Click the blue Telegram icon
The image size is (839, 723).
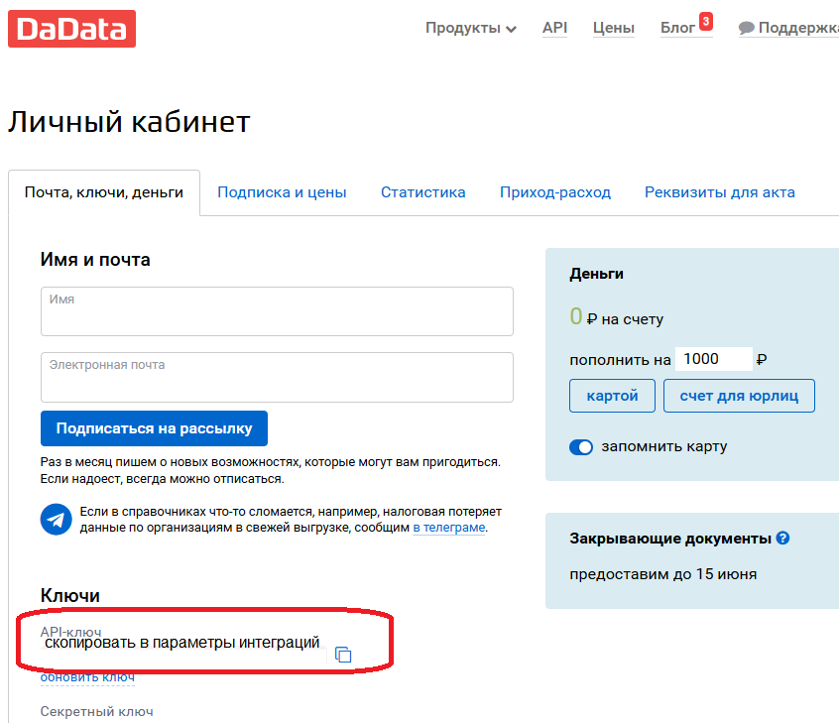[x=56, y=519]
